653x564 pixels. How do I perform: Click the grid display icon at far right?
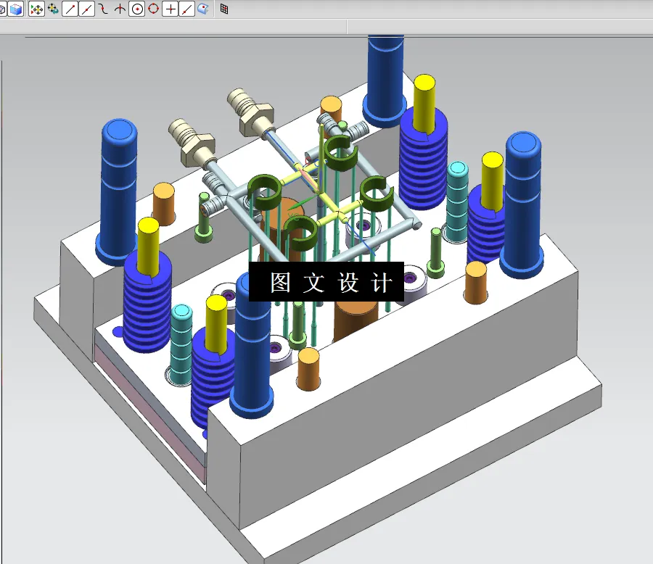pos(225,9)
